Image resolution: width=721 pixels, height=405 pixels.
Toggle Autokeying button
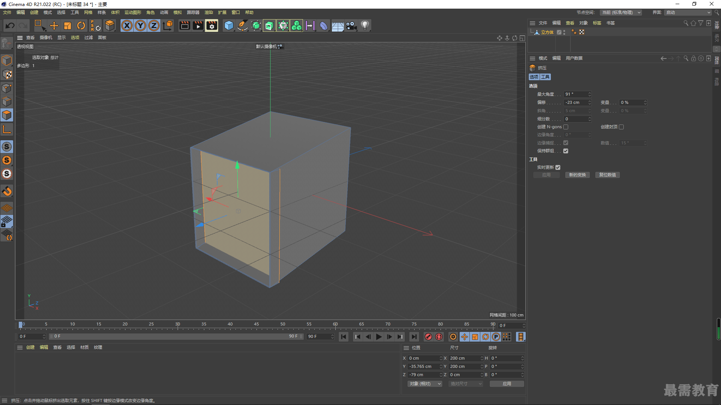point(439,337)
